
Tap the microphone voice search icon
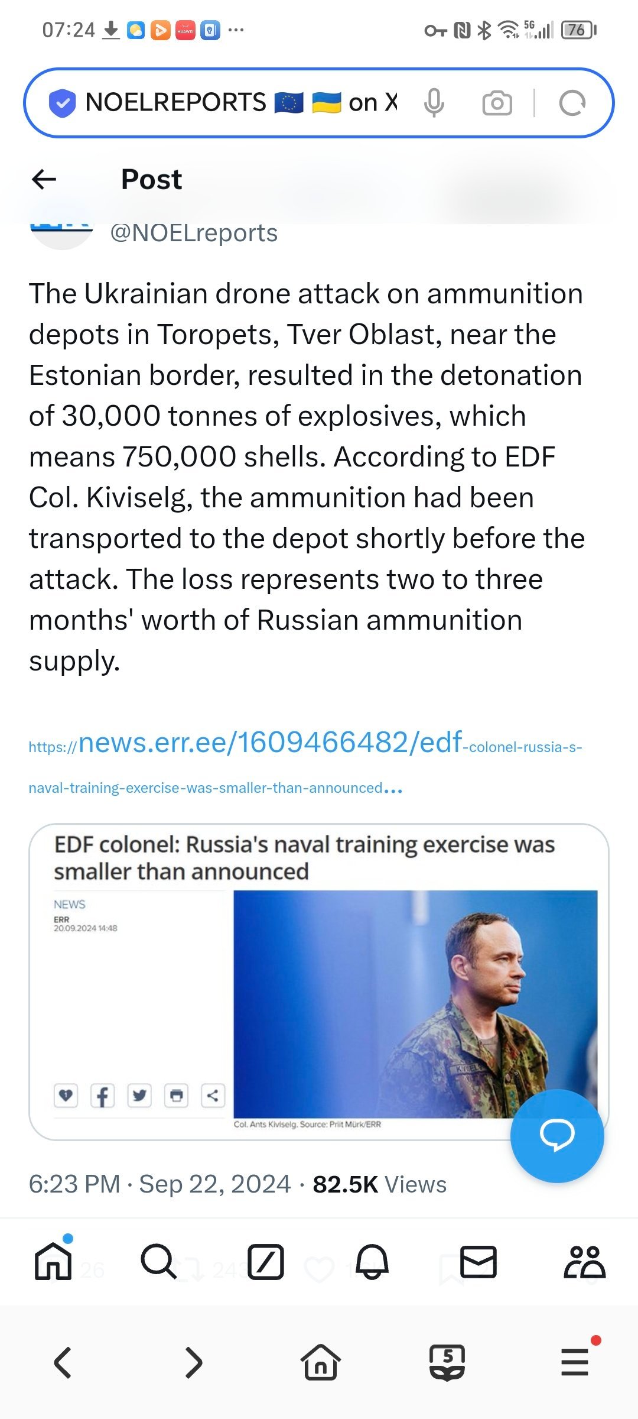point(434,103)
